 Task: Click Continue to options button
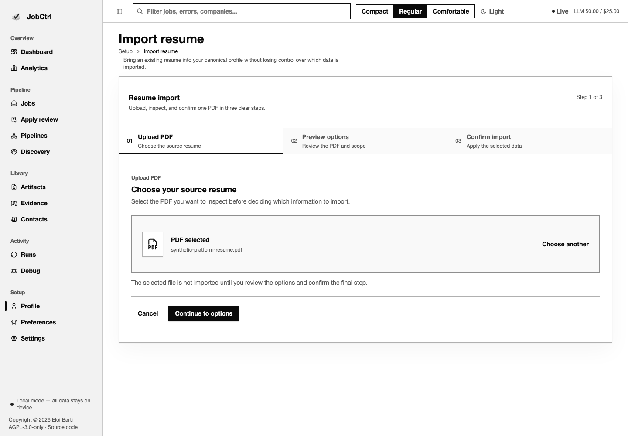204,313
